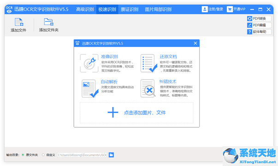Minimize the main window
The image size is (278, 166).
click(252, 9)
